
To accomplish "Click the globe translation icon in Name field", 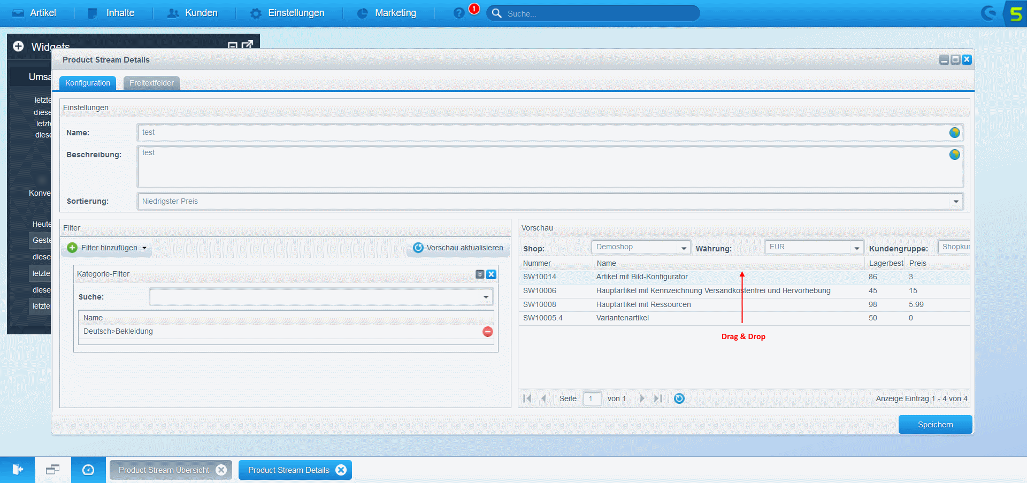I will click(954, 133).
